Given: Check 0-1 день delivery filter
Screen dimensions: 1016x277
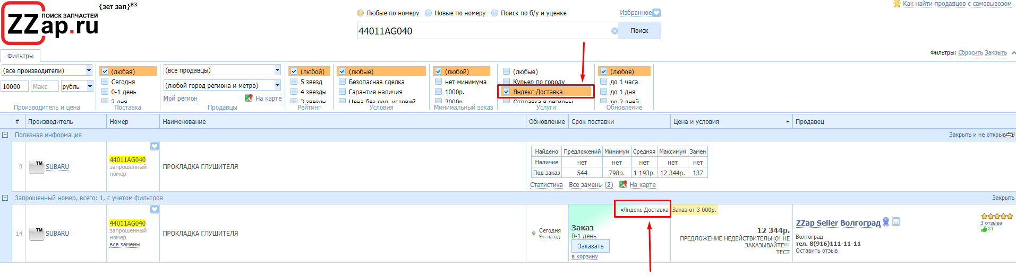Looking at the screenshot, I should (105, 92).
